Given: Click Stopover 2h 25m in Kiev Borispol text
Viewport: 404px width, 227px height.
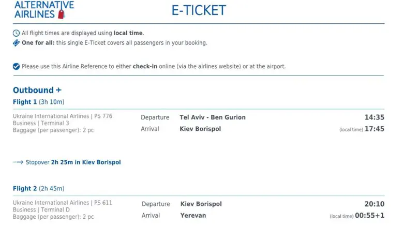Looking at the screenshot, I should pos(73,162).
